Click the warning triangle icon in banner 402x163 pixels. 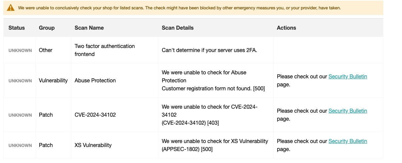[11, 8]
